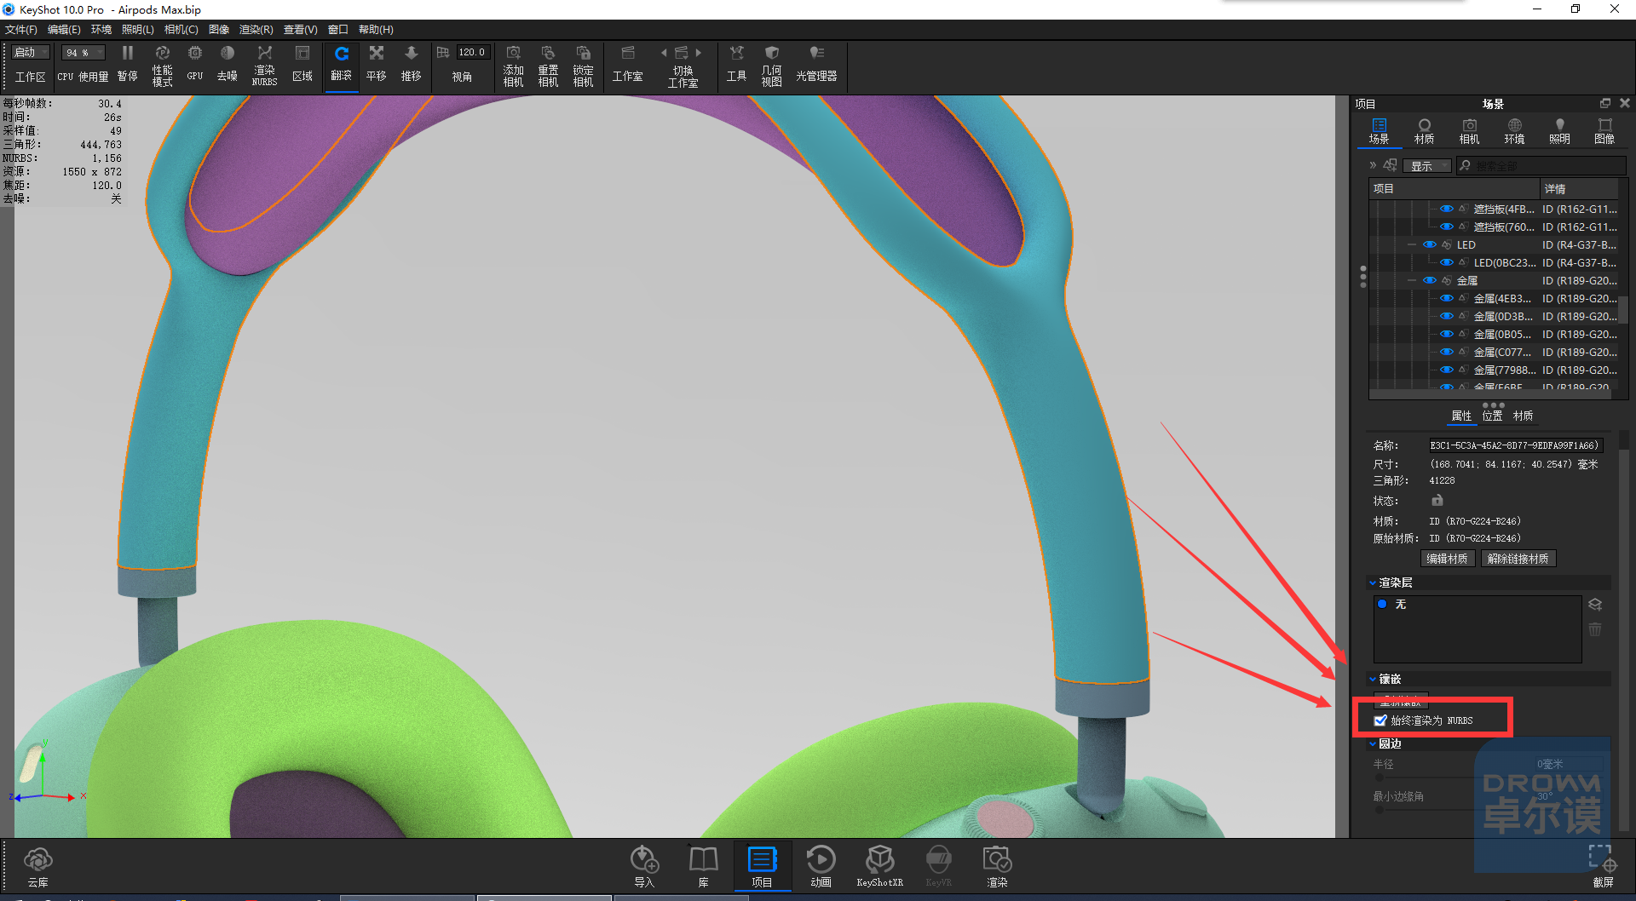Viewport: 1636px width, 901px height.
Task: Click the Screenshot (截屏) icon
Action: click(1603, 867)
